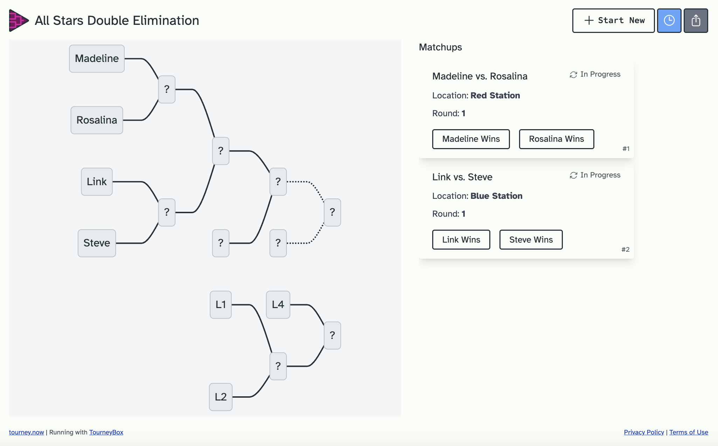Click Steve Wins

531,239
